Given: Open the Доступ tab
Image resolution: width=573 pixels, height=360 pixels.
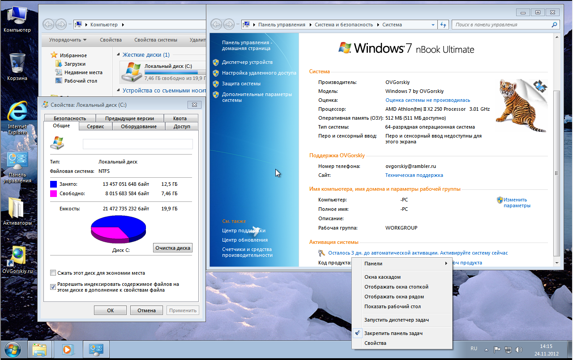Looking at the screenshot, I should [182, 126].
